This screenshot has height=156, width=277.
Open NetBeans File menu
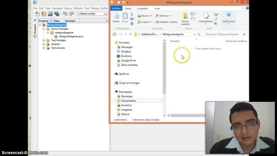tap(35, 8)
